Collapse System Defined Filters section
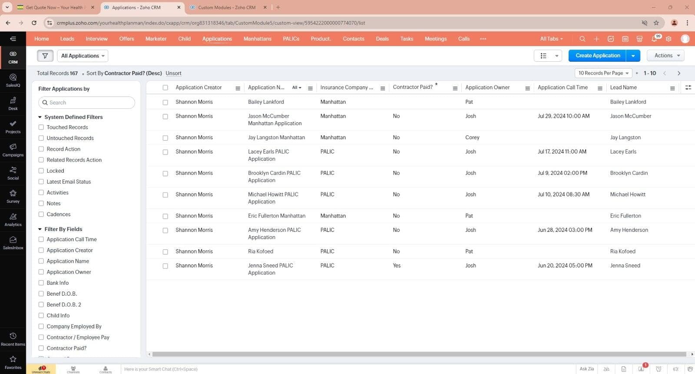This screenshot has width=695, height=374. (x=40, y=117)
